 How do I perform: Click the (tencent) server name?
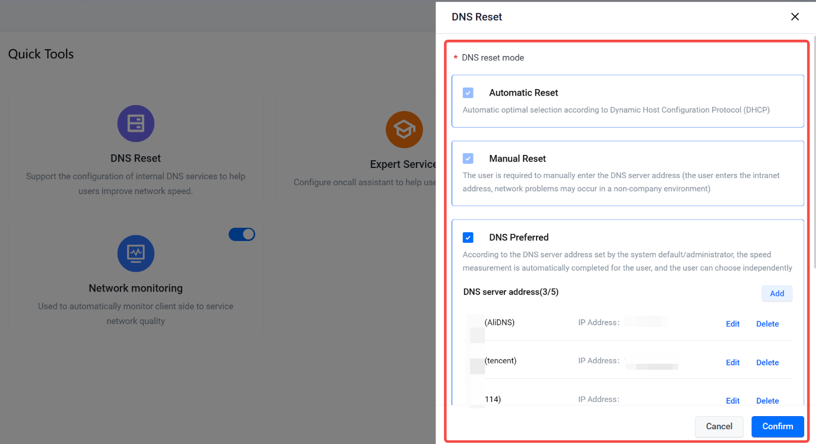pyautogui.click(x=500, y=360)
